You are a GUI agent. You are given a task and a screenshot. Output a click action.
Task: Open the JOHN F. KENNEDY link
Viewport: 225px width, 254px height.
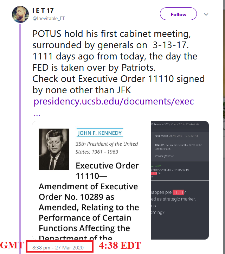coord(100,133)
